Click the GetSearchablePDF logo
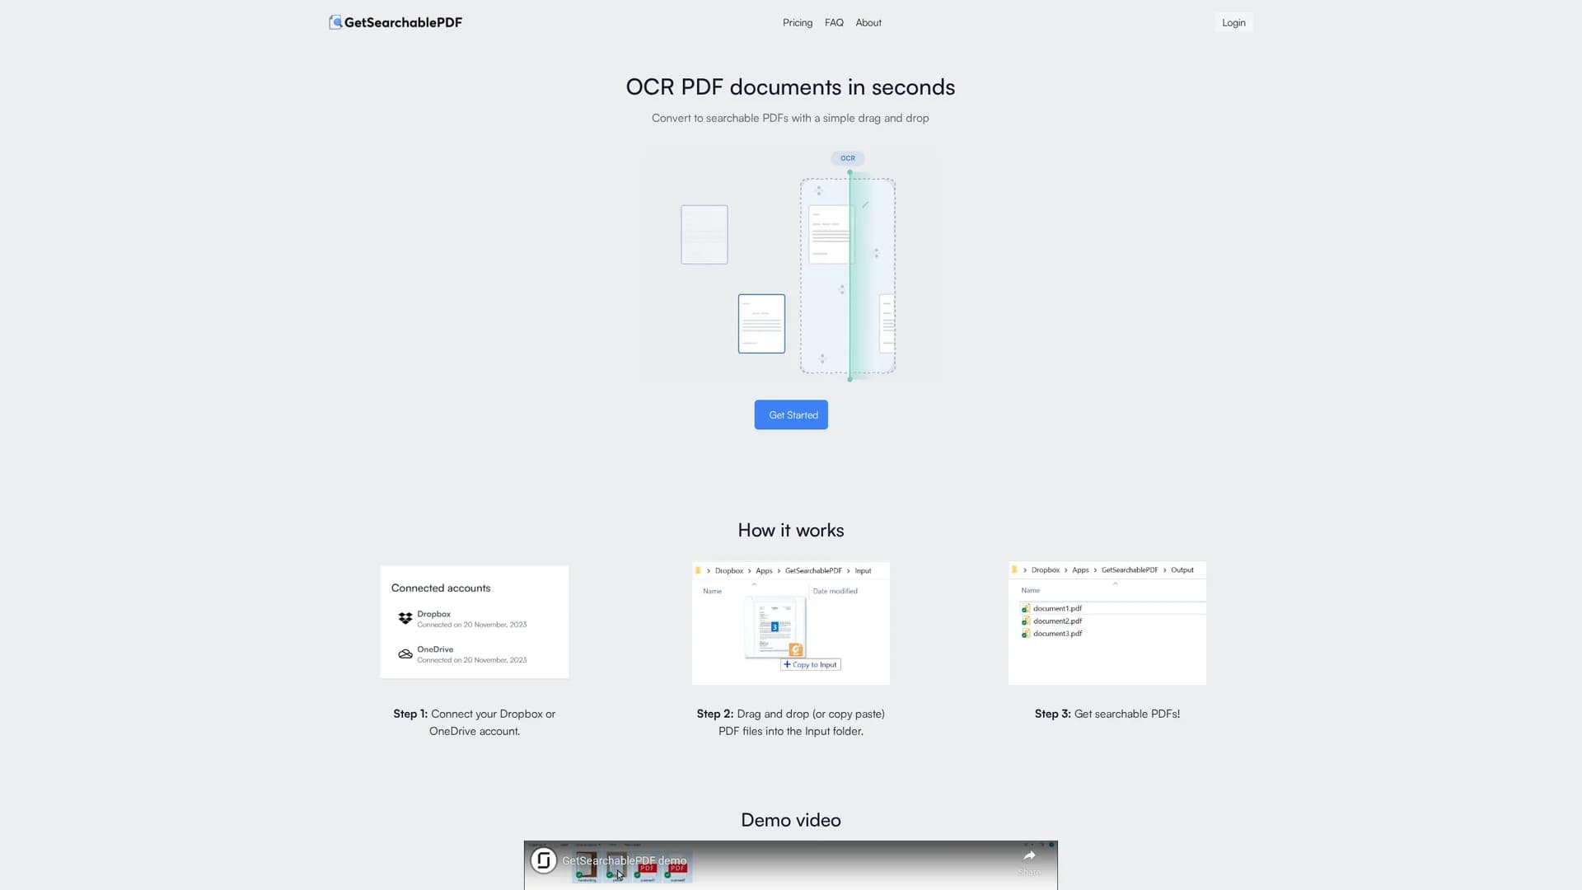1582x890 pixels. 395,22
